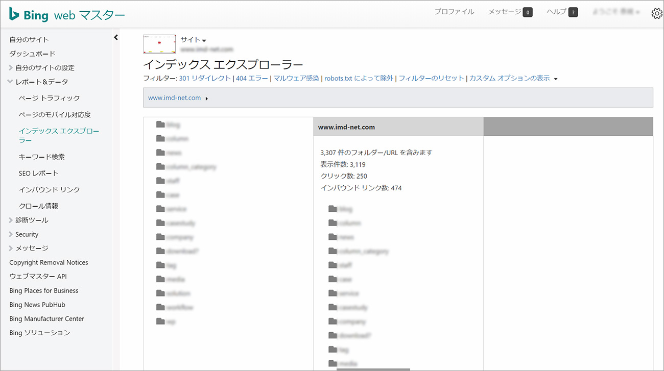Click www.imd-net.com breadcrumb link
Screen dimensions: 664x371
pyautogui.click(x=174, y=98)
